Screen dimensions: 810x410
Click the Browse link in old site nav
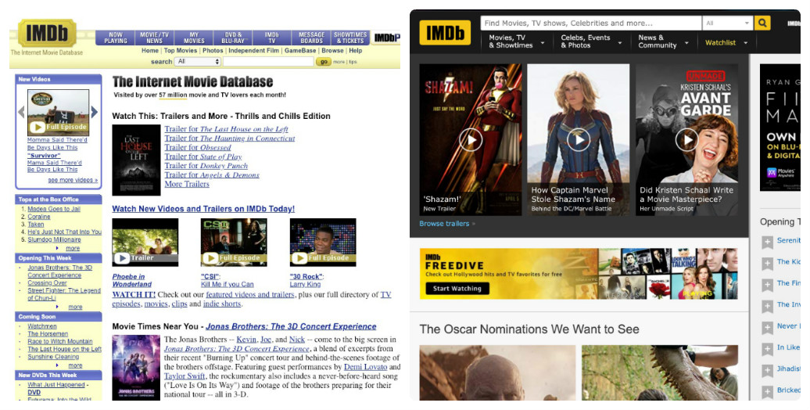pos(332,51)
